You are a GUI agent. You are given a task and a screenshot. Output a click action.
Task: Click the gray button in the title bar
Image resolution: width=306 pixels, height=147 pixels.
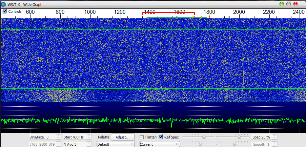point(289,4)
